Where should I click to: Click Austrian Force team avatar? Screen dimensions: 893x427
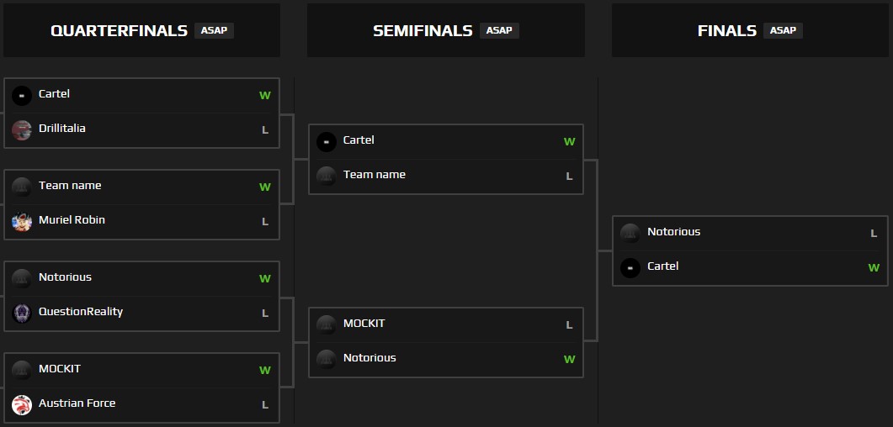[22, 405]
